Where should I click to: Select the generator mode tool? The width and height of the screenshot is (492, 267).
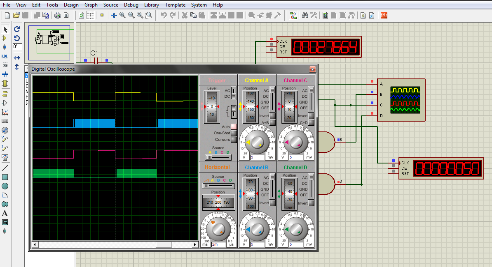[5, 130]
